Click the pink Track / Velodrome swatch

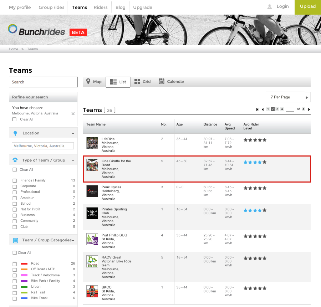pyautogui.click(x=24, y=275)
